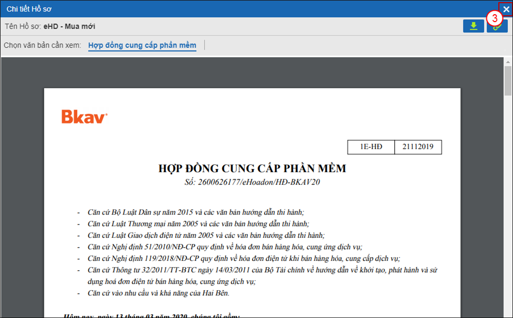Click the Bkav logo in the document
This screenshot has height=318, width=513.
[85, 116]
